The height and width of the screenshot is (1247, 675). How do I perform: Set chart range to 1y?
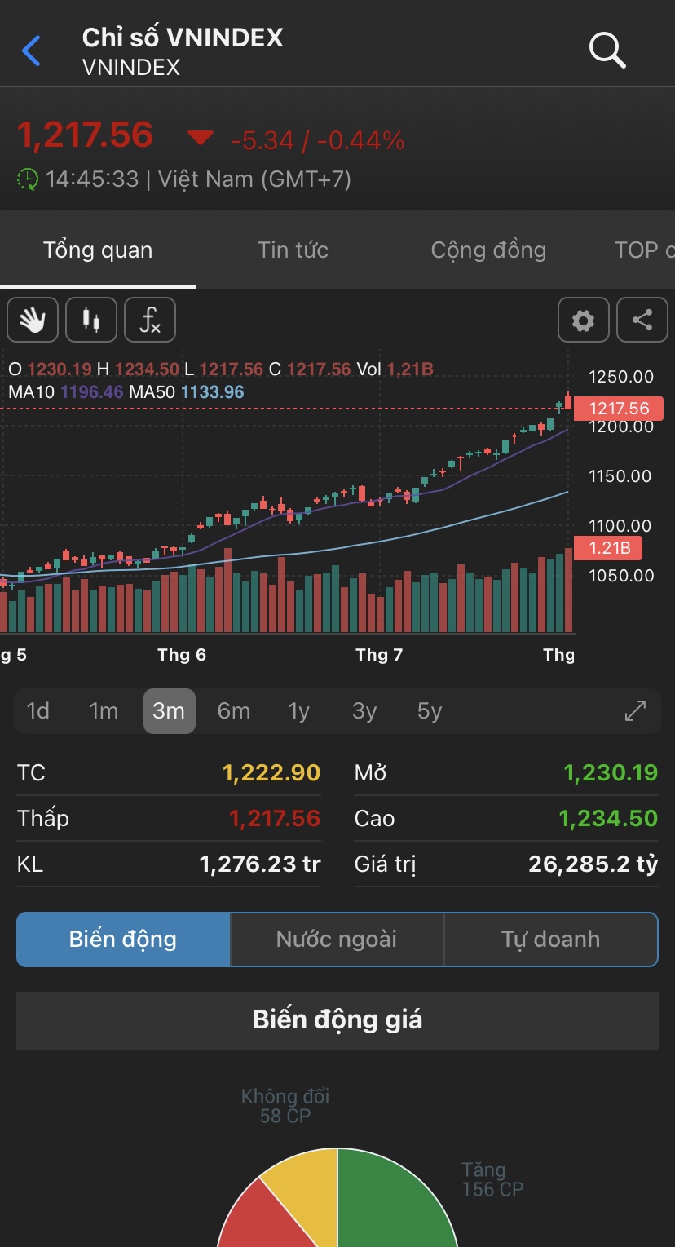pyautogui.click(x=299, y=711)
